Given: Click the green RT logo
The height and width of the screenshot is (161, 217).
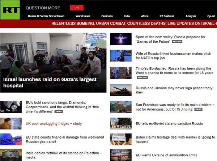Looking at the screenshot, I should pos(10,10).
